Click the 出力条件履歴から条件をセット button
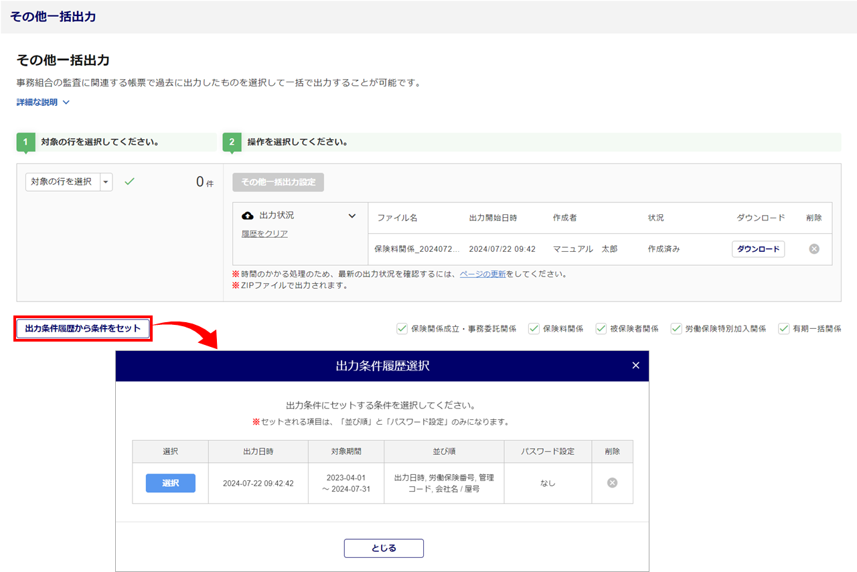The width and height of the screenshot is (857, 572). point(83,329)
